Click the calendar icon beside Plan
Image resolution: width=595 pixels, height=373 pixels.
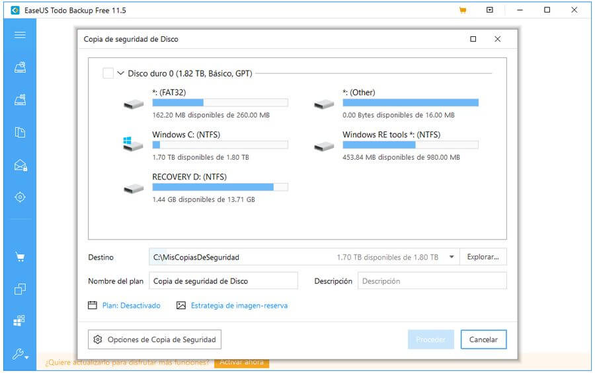(92, 305)
